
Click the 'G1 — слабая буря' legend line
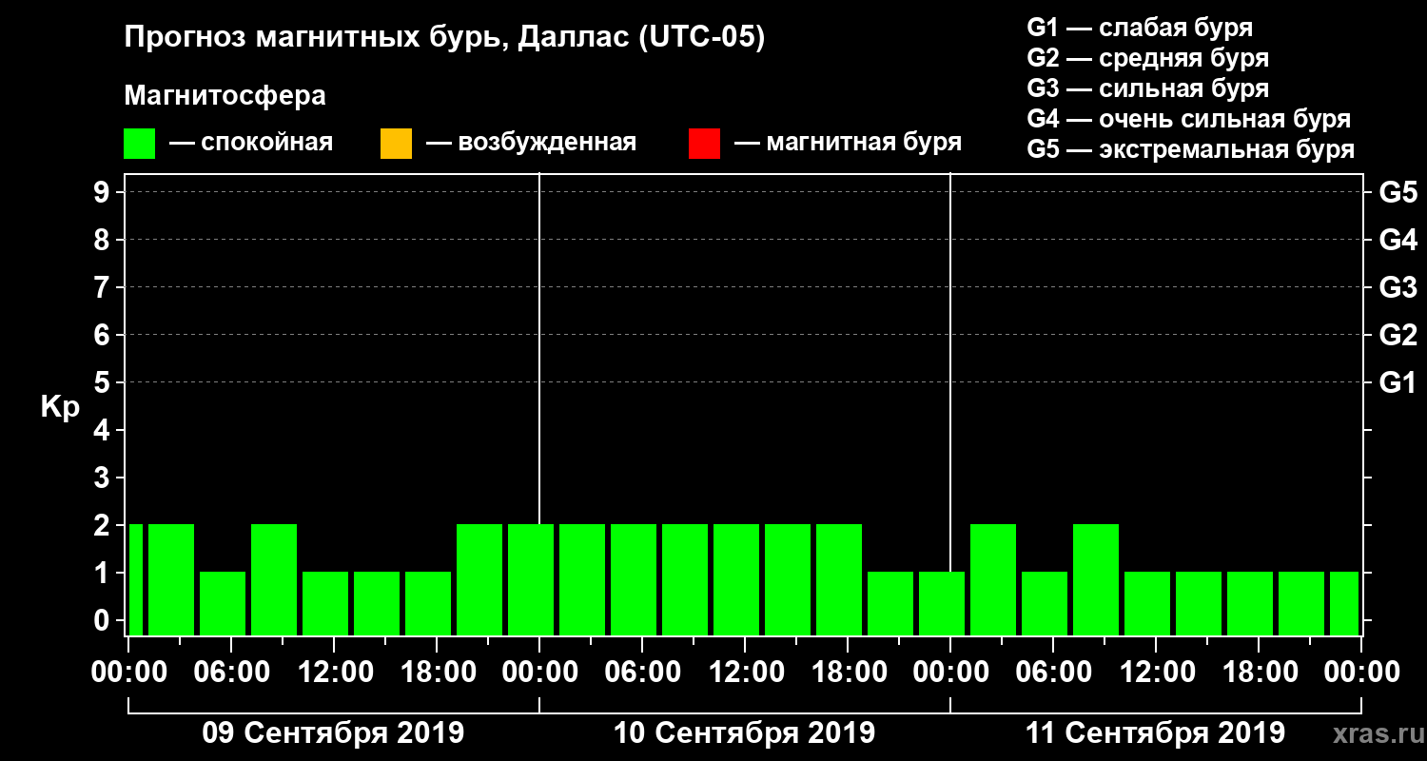pos(1140,28)
